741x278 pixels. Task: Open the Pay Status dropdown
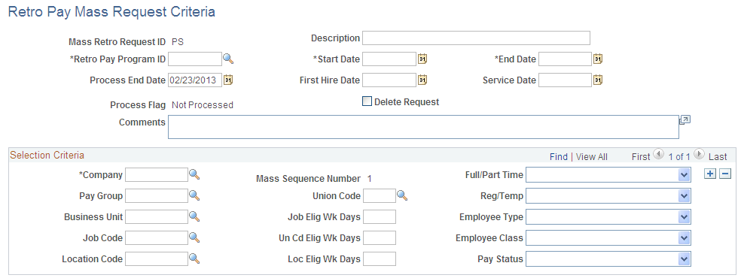608,258
